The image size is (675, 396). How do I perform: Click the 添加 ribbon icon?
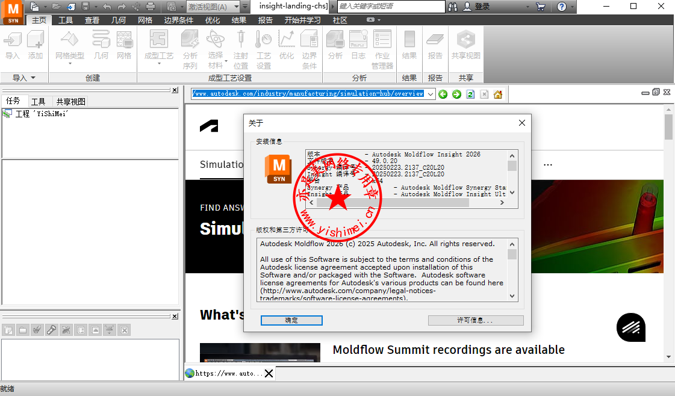click(x=36, y=45)
